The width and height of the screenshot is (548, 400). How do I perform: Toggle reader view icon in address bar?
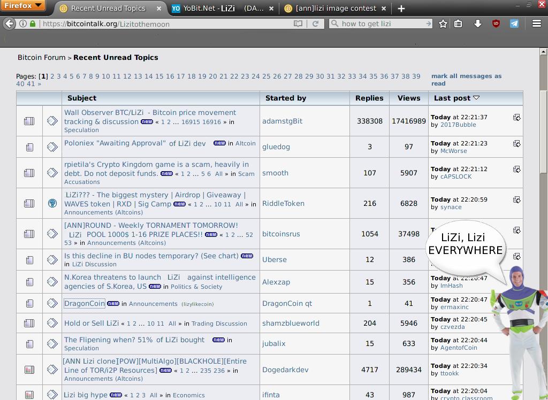tap(298, 24)
